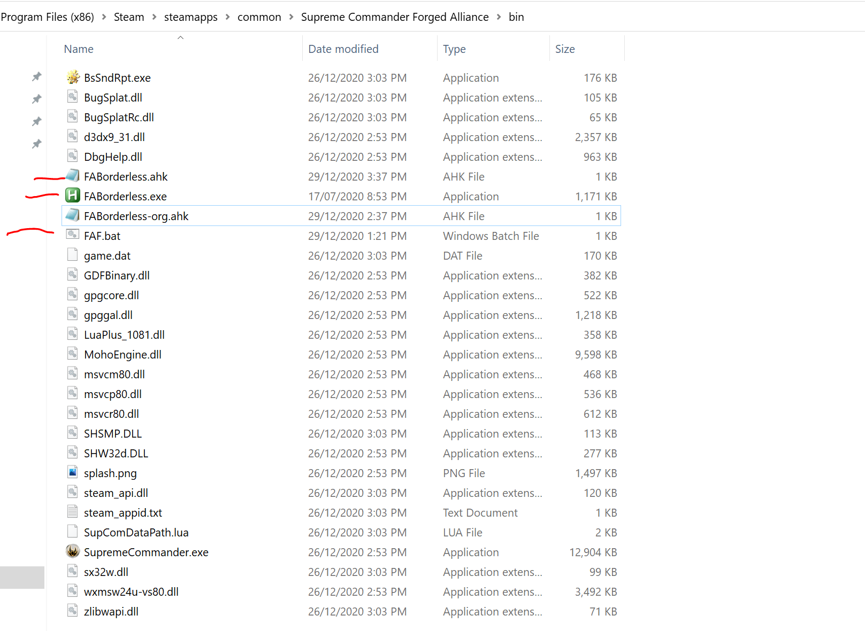Screen dimensions: 865x631
Task: Open Supreme Commander Forged Alliance breadcrumb
Action: 395,17
